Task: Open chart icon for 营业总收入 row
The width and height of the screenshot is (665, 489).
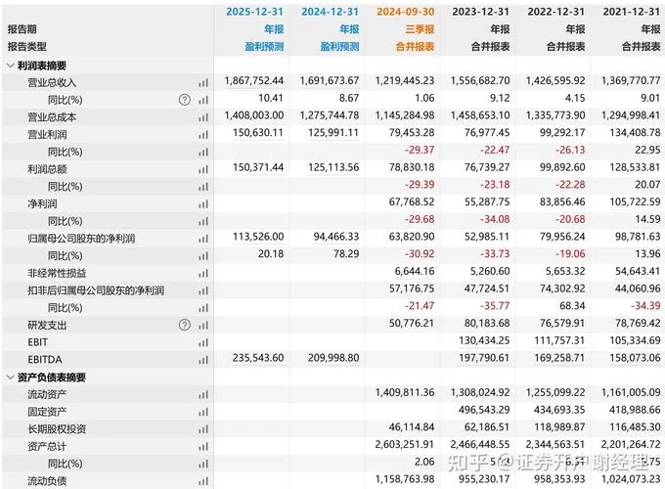Action: pos(203,83)
